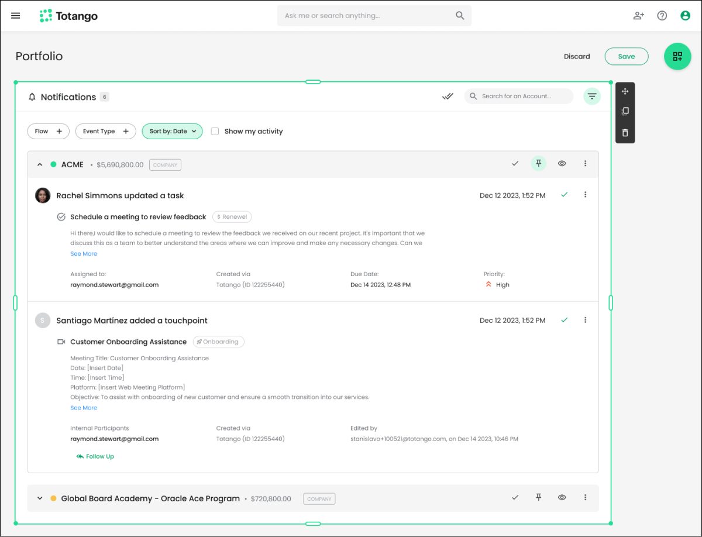Toggle eye icon for ACME account

point(562,164)
